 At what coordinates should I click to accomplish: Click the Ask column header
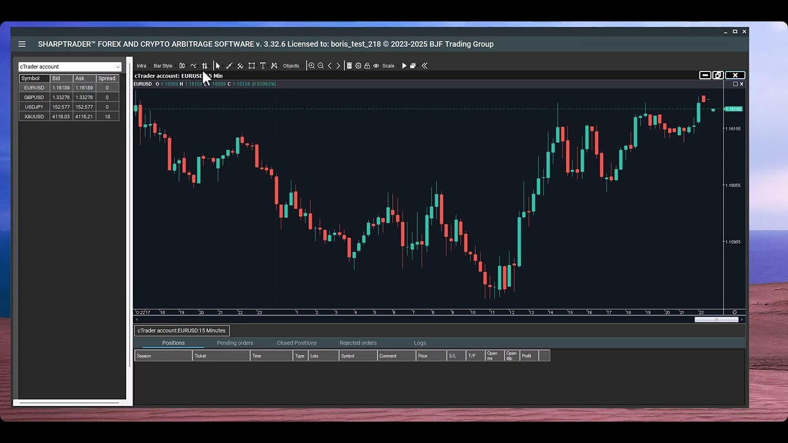pos(84,79)
